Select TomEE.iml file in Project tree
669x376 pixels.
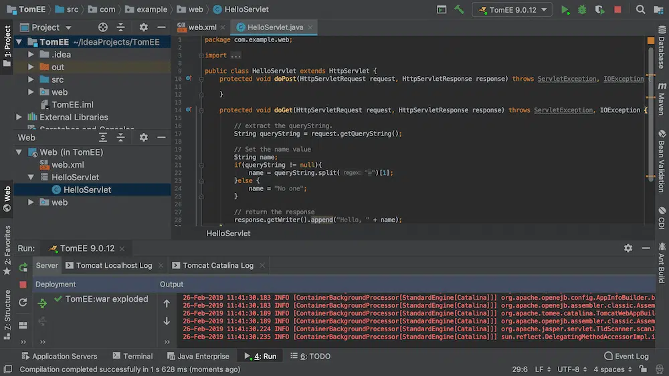[72, 104]
